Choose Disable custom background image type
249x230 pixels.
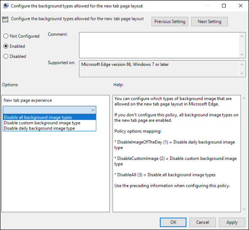(49, 123)
